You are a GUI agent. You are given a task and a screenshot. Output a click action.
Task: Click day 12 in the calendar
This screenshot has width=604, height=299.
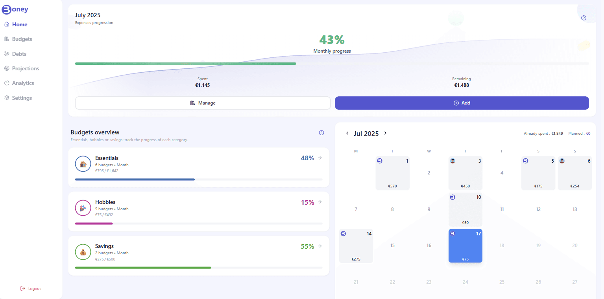pyautogui.click(x=538, y=209)
